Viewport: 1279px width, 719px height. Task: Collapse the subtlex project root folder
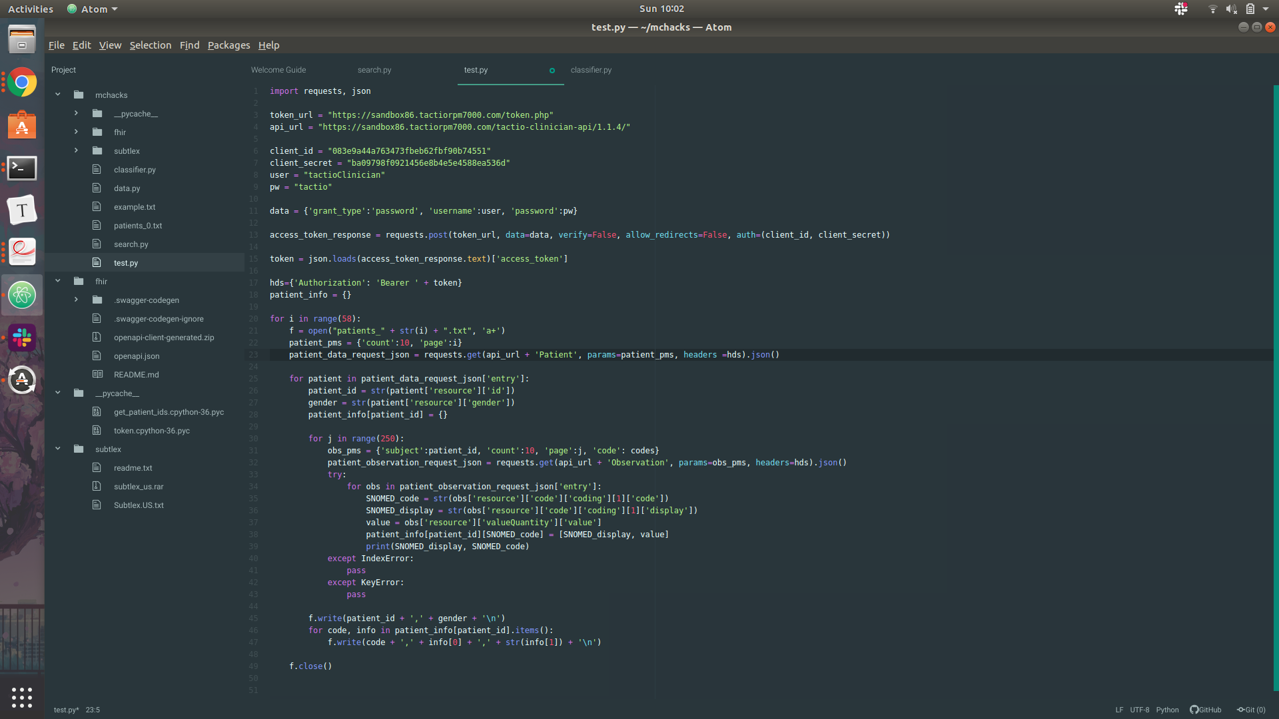pos(58,449)
